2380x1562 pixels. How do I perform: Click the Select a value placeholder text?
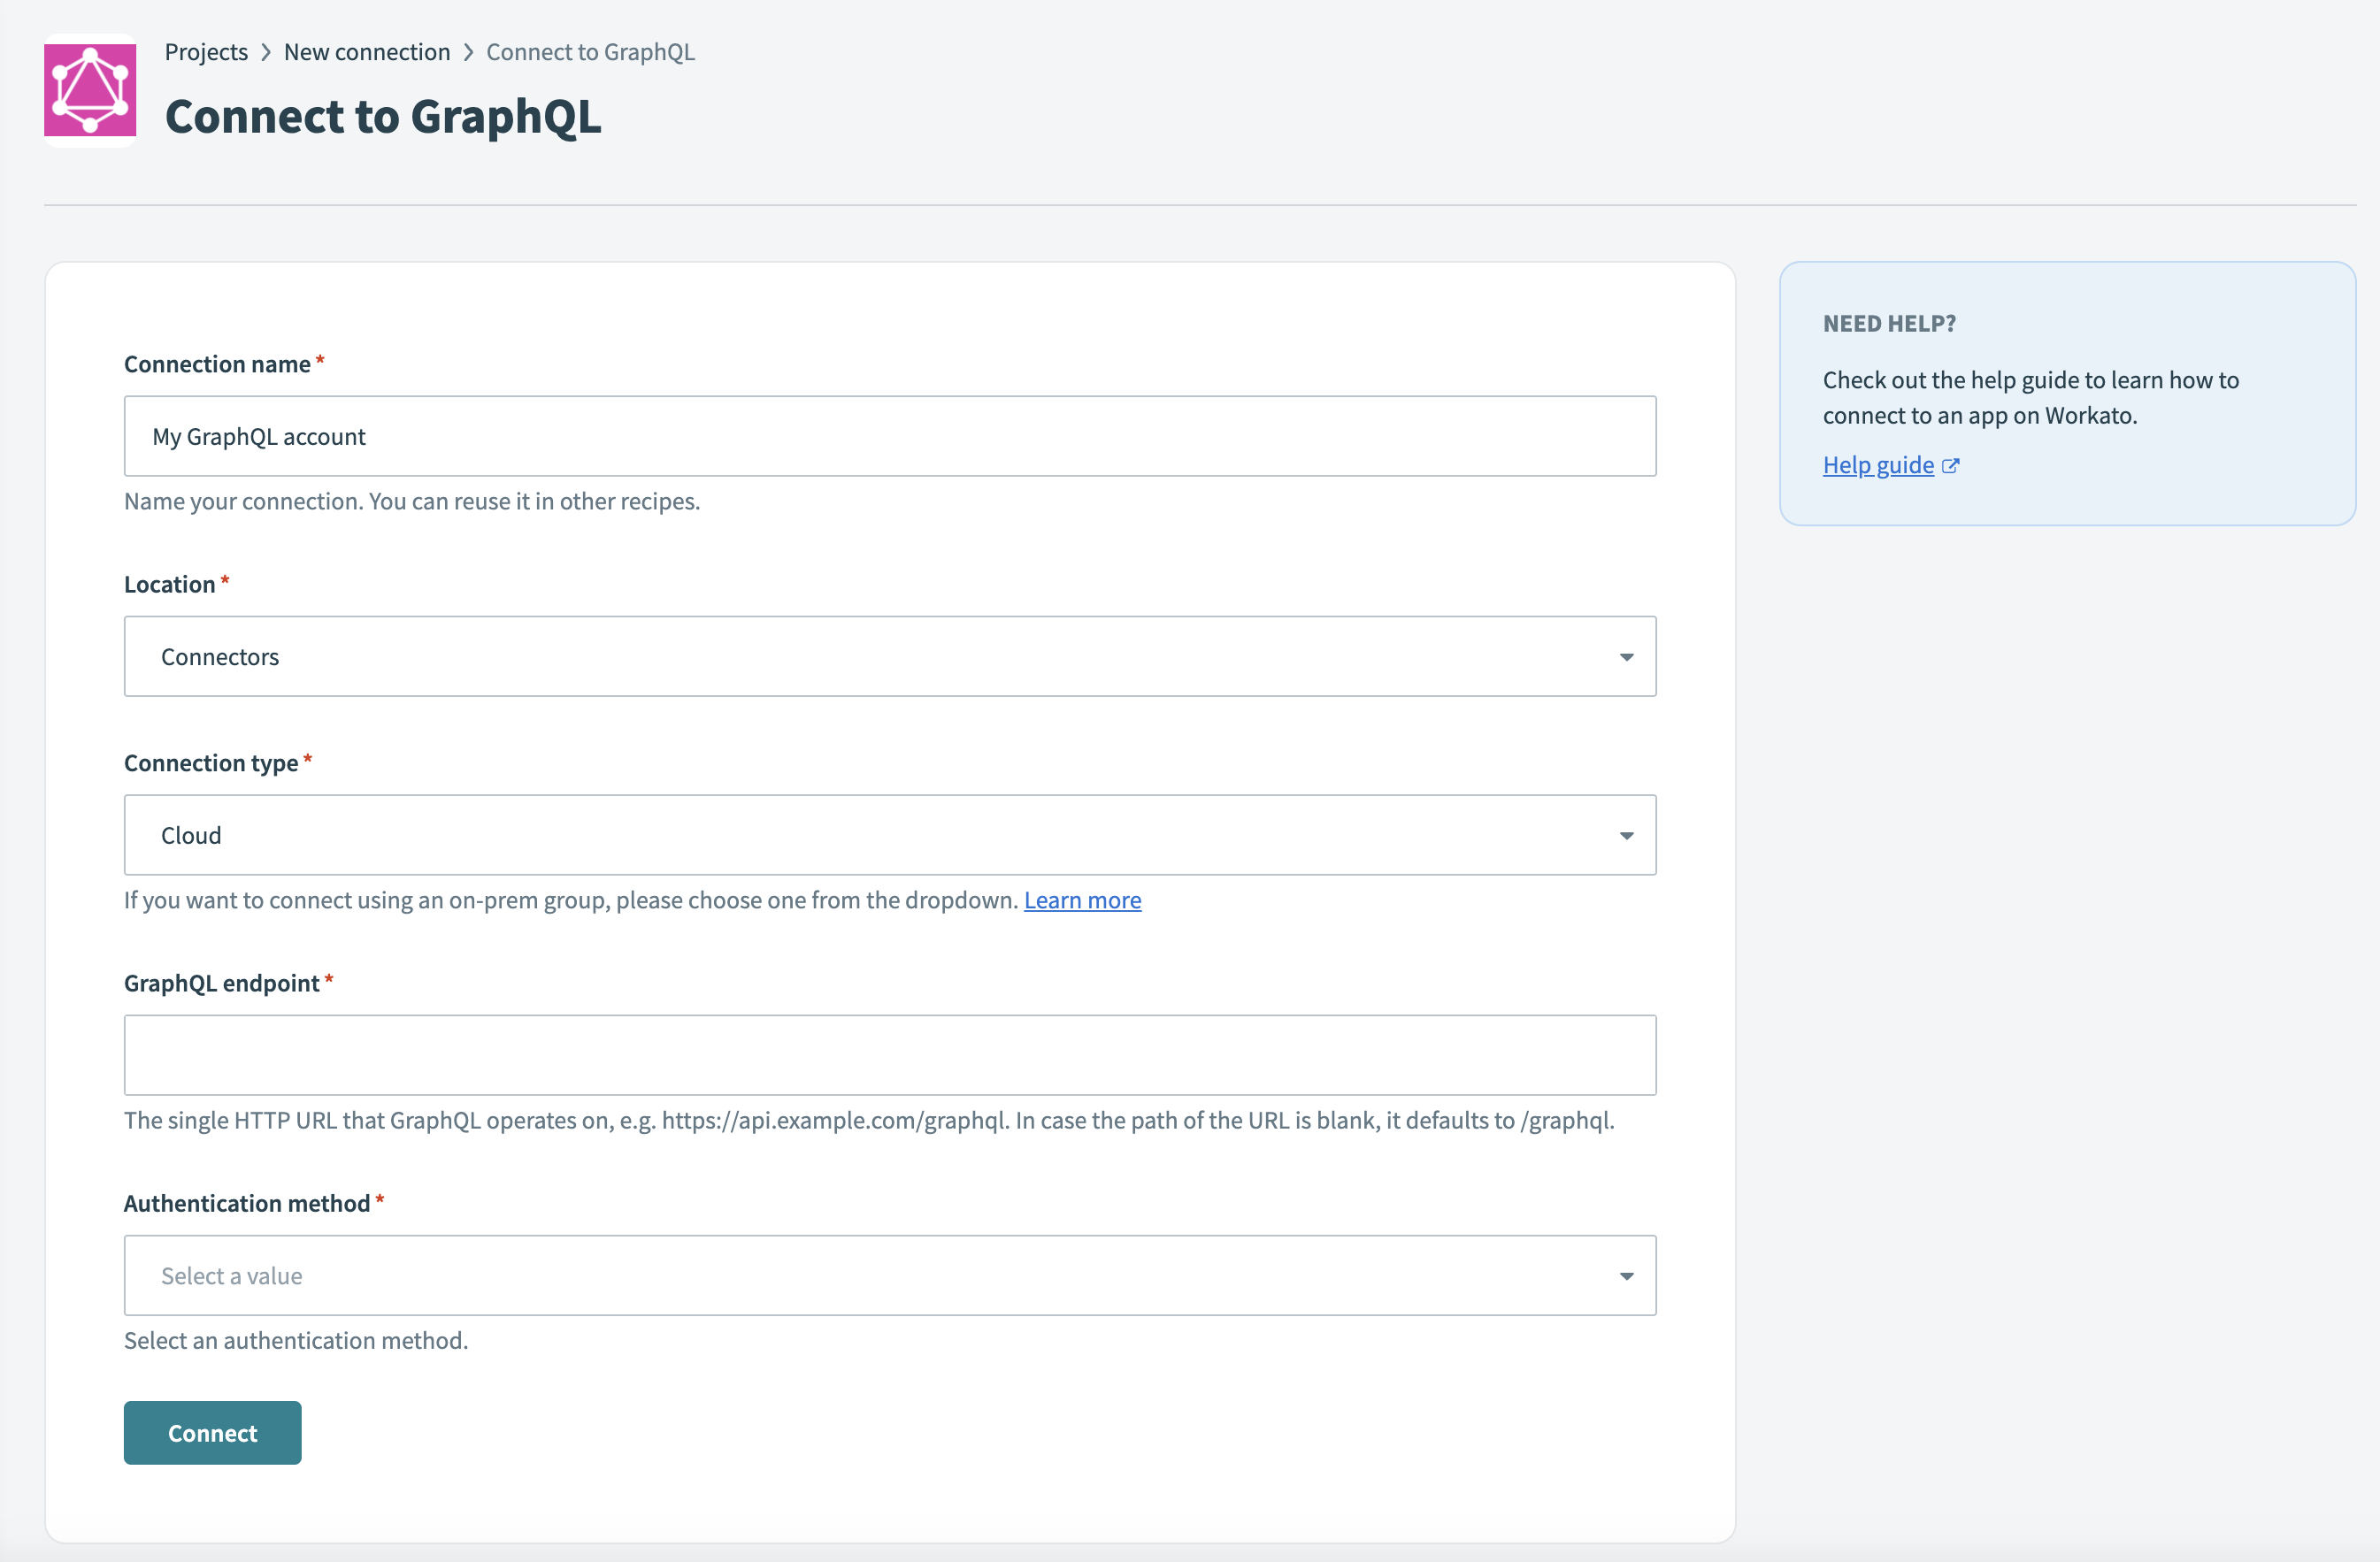231,1275
